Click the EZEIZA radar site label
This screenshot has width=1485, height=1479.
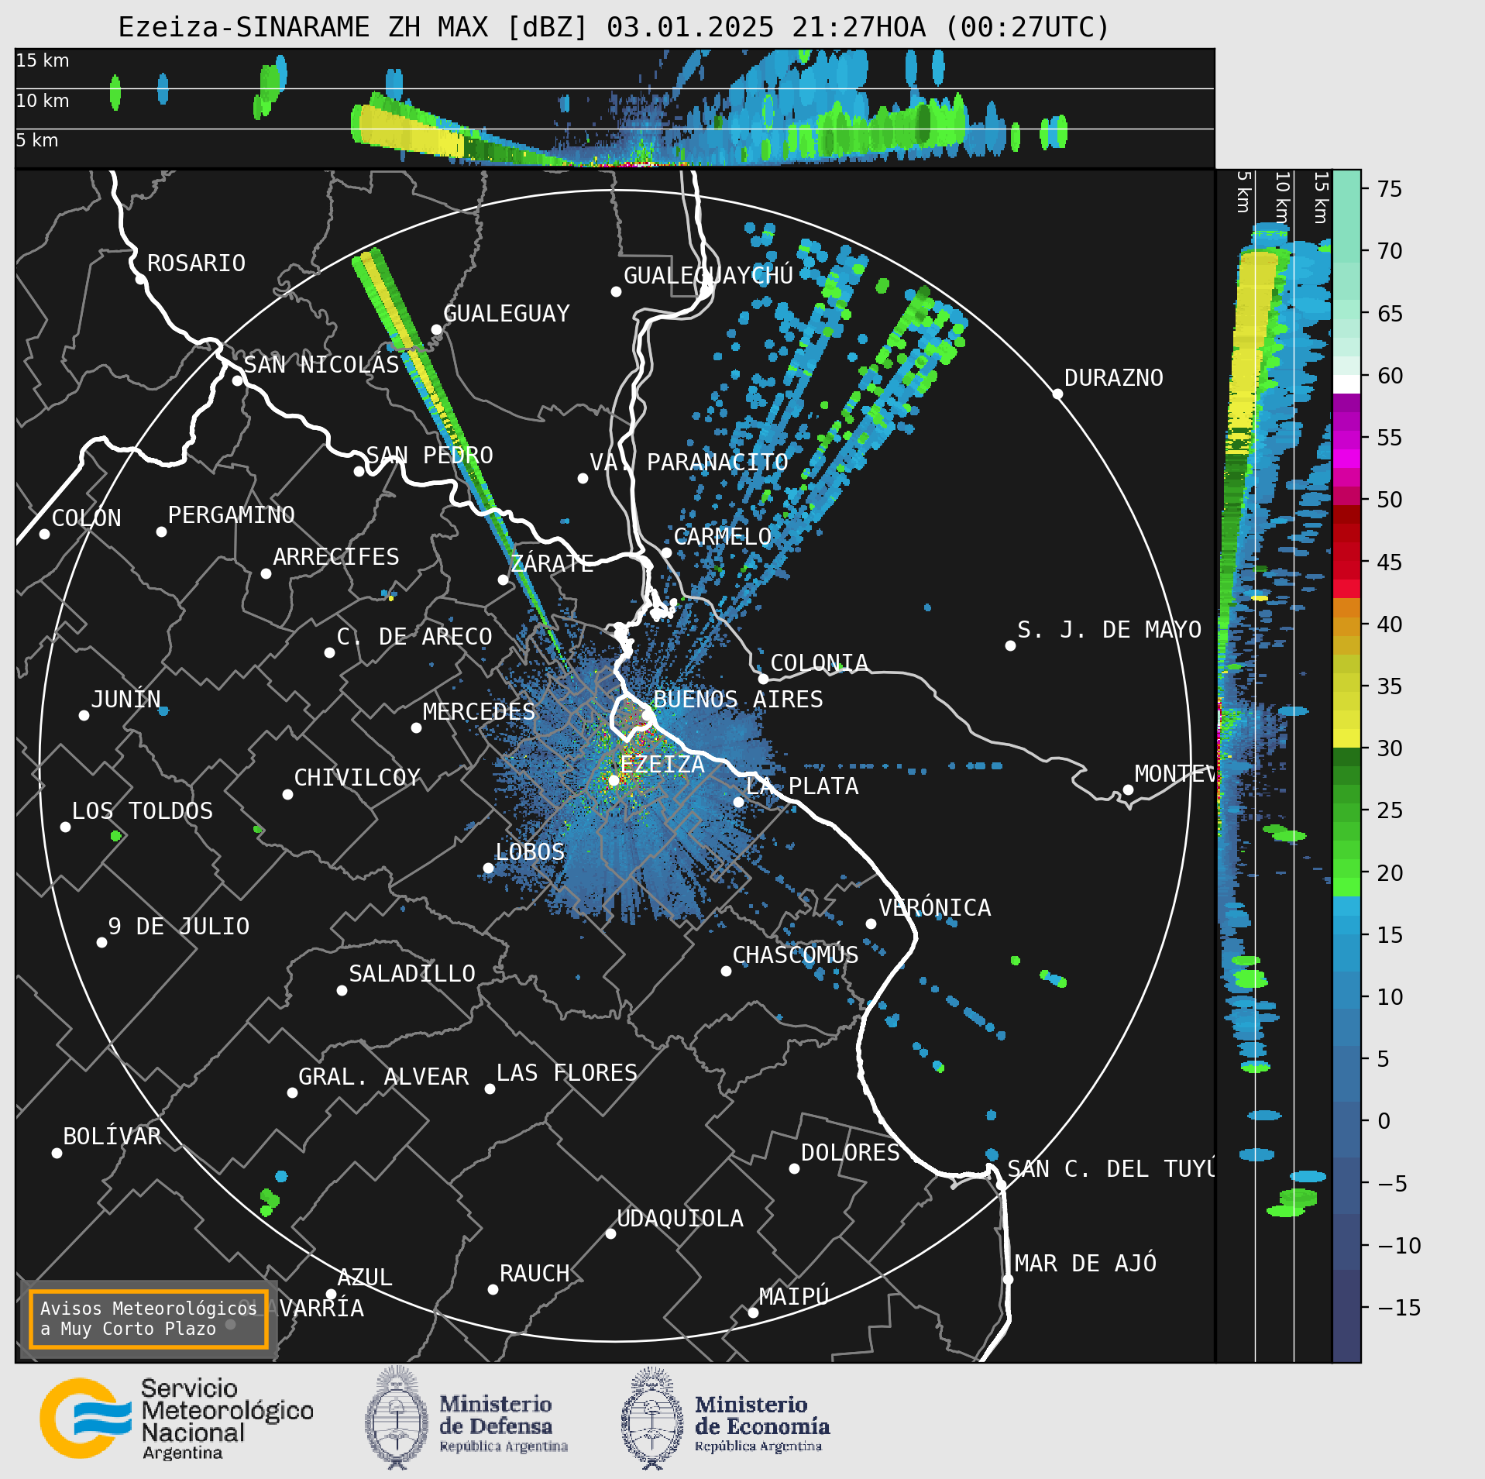point(662,765)
